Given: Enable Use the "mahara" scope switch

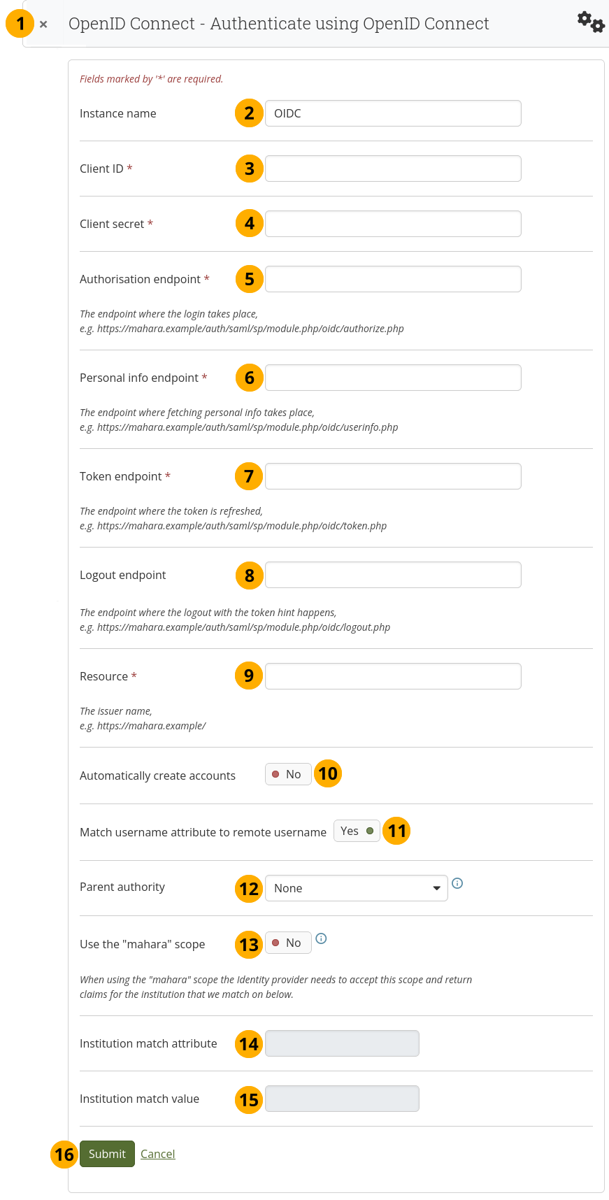Looking at the screenshot, I should 287,943.
